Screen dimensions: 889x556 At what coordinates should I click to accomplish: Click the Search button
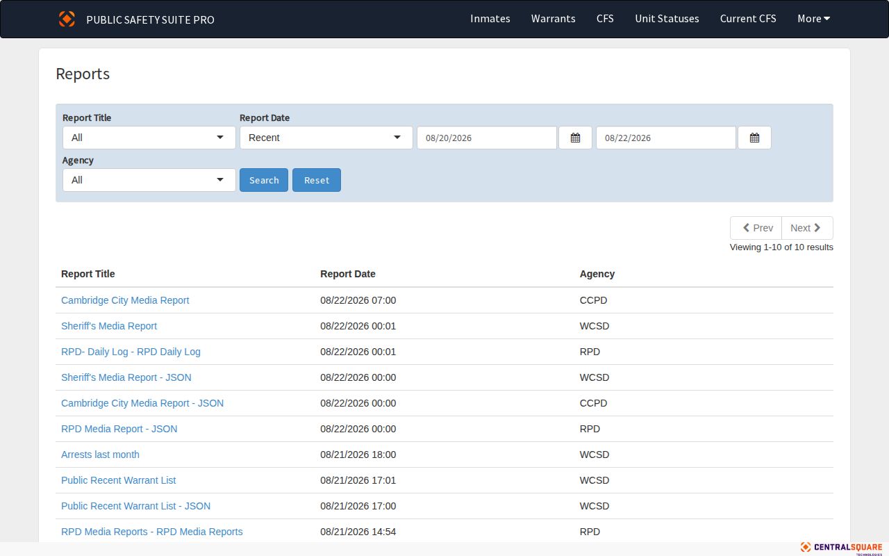pyautogui.click(x=264, y=180)
